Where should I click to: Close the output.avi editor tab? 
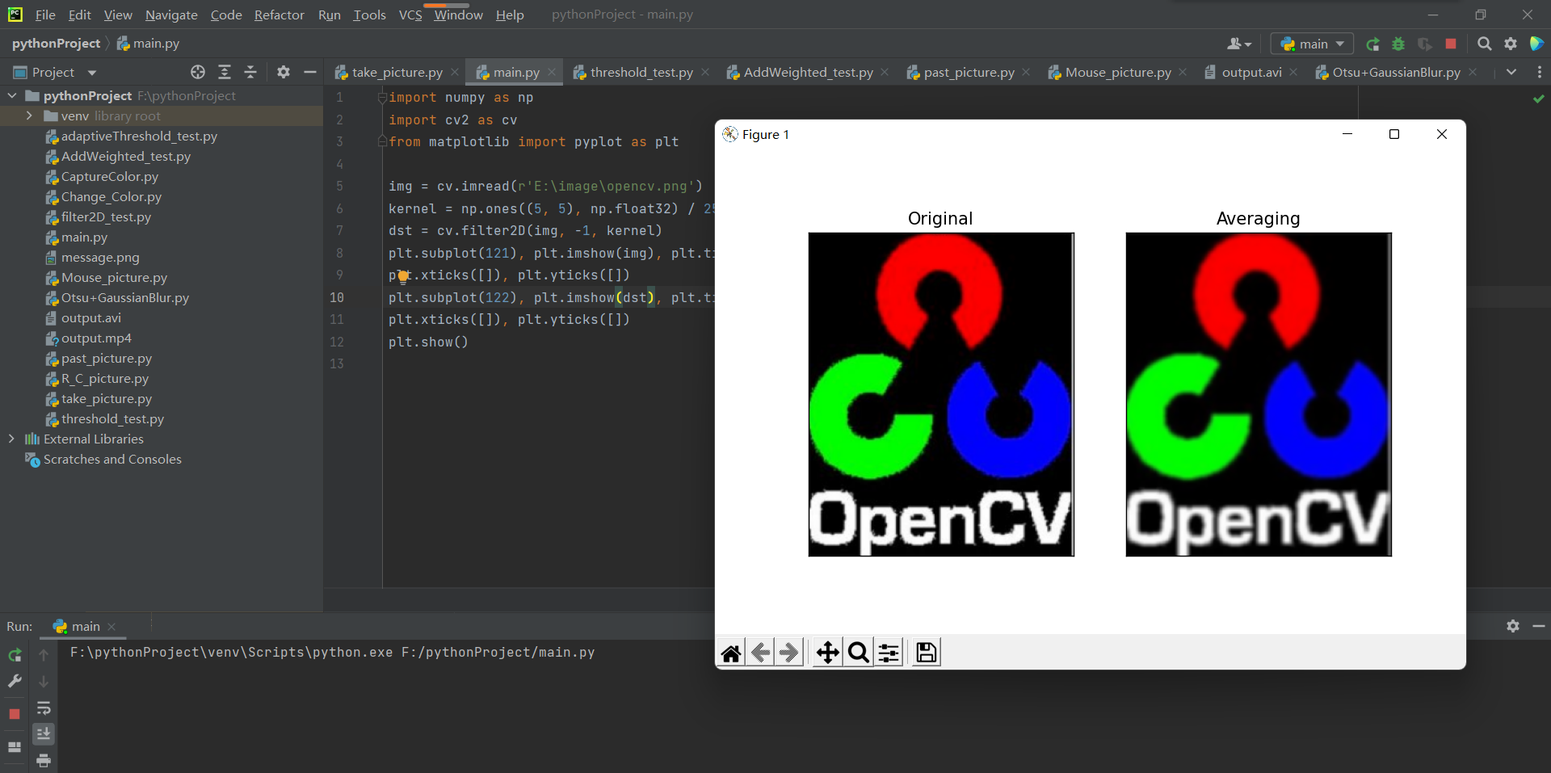(x=1293, y=72)
